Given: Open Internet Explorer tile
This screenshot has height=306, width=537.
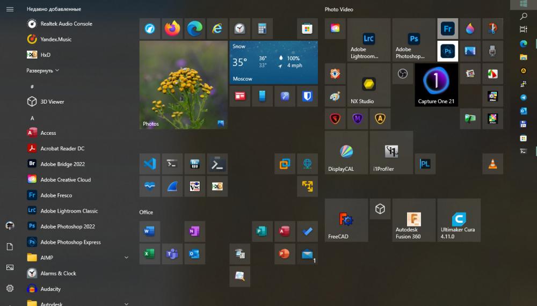Looking at the screenshot, I should 217,28.
